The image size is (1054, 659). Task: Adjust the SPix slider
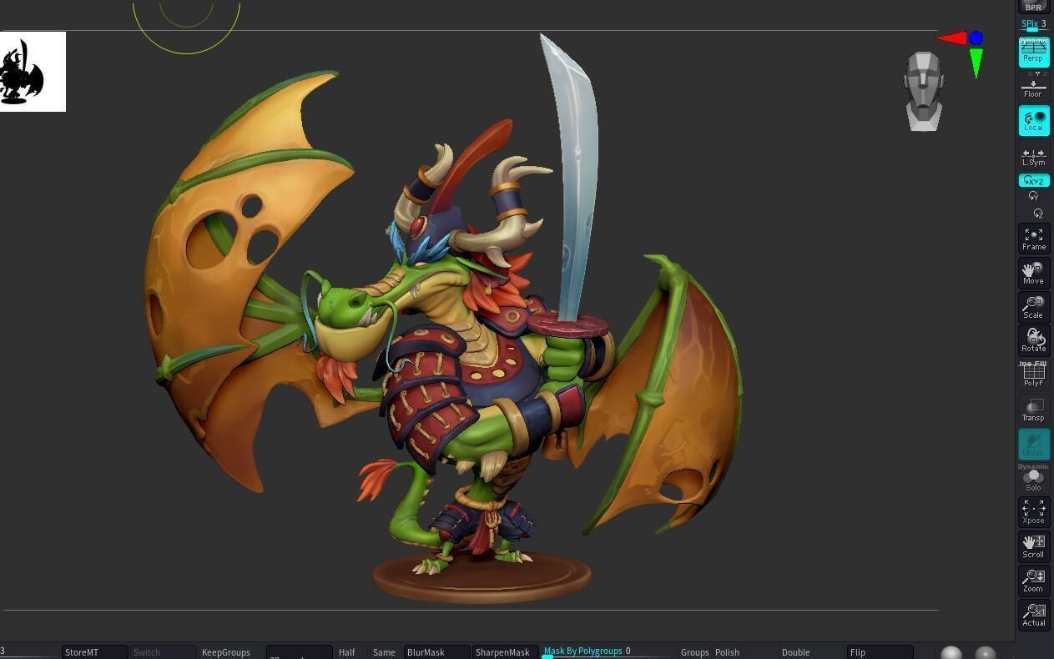pos(1033,25)
